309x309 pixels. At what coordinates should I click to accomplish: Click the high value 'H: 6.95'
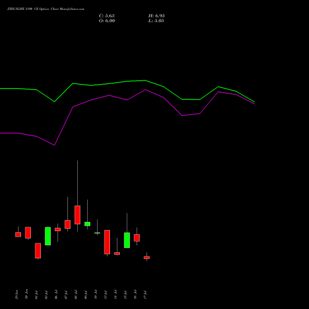156,16
